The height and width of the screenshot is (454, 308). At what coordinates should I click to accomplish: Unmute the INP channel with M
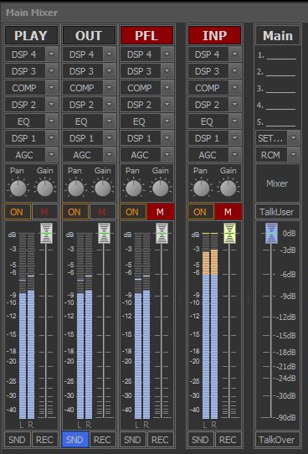[x=228, y=212]
